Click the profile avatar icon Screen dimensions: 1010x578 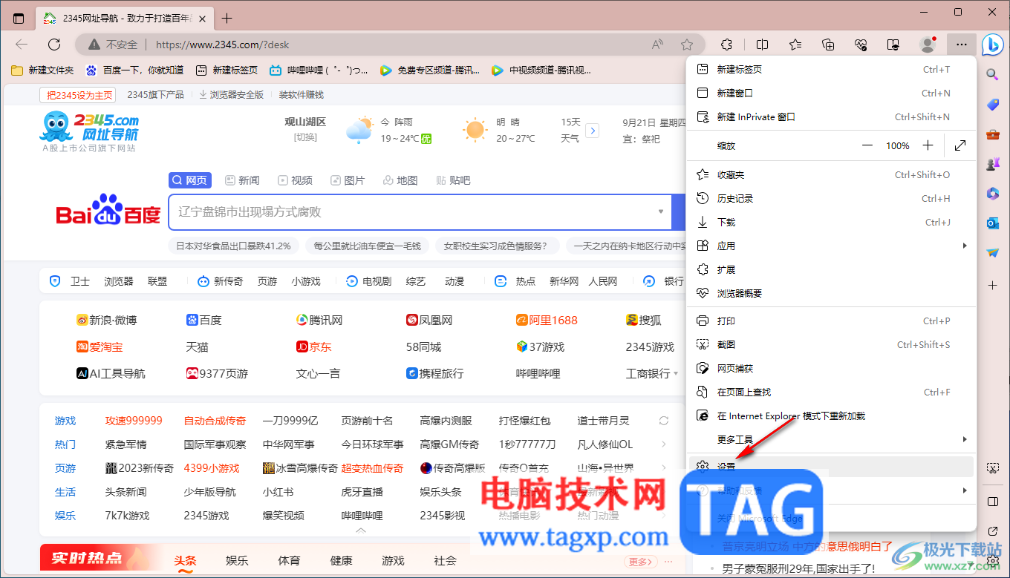(x=928, y=45)
